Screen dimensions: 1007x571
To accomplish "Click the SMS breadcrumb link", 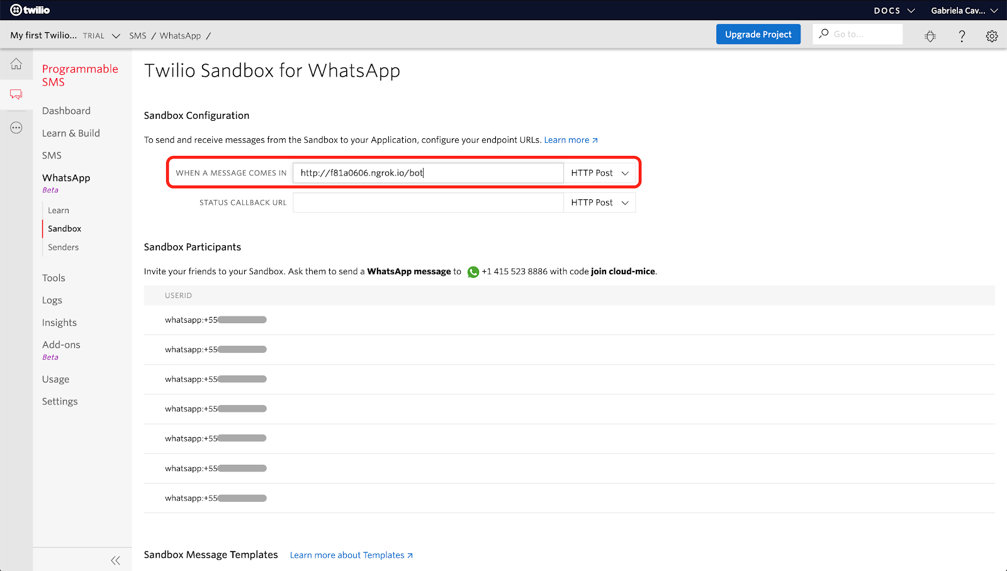I will tap(138, 36).
